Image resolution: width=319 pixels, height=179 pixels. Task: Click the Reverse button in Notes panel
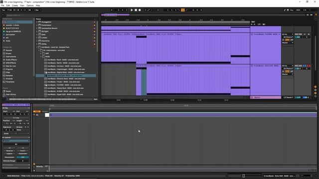click(x=9, y=151)
